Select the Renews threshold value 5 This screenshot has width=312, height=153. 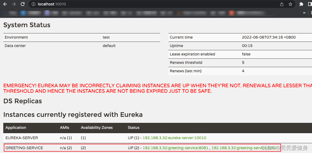click(x=243, y=63)
